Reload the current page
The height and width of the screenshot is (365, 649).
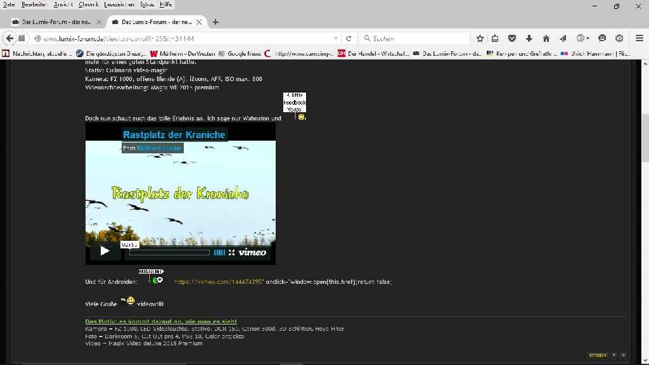pos(349,39)
